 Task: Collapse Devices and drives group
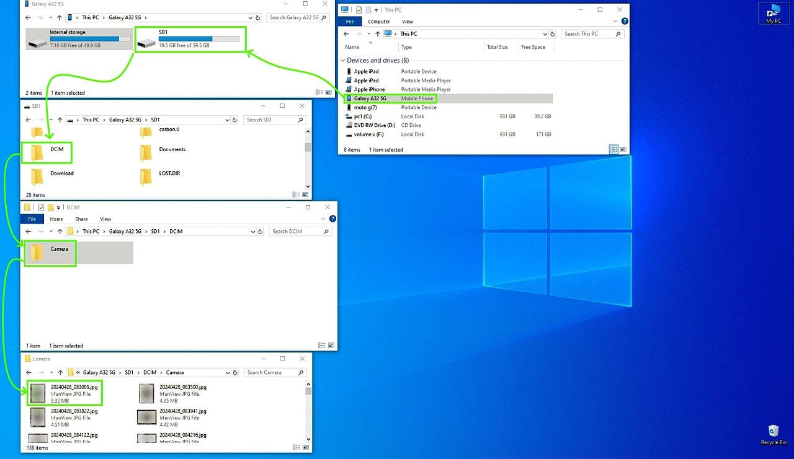point(342,61)
